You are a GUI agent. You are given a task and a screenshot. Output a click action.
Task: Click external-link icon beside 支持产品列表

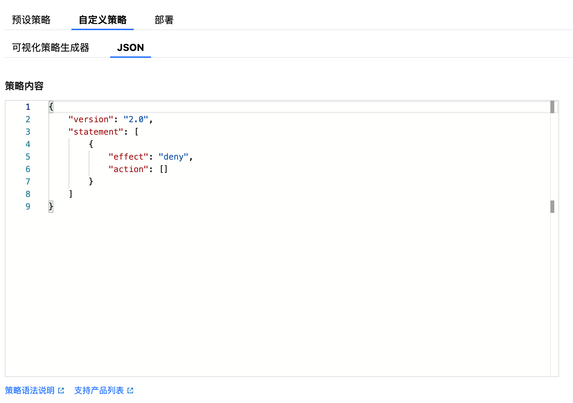click(x=131, y=391)
